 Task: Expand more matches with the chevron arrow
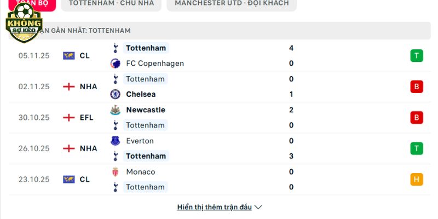coord(259,208)
